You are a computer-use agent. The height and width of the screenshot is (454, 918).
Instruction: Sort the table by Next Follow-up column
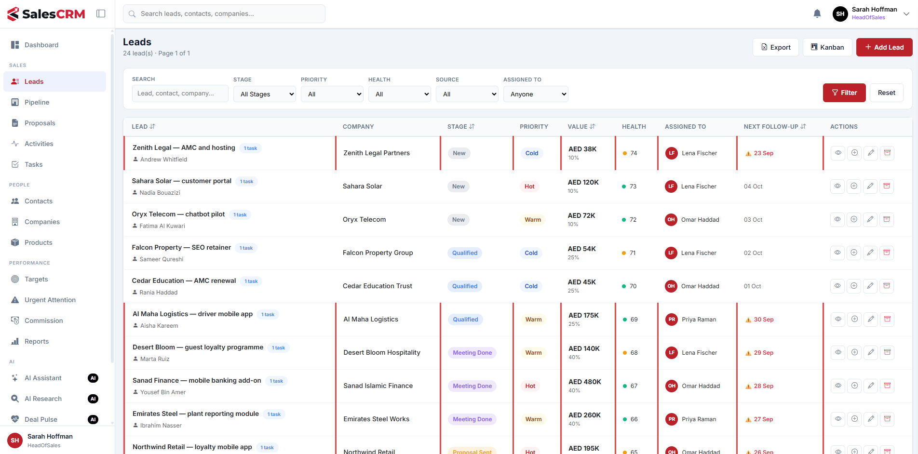click(x=775, y=127)
